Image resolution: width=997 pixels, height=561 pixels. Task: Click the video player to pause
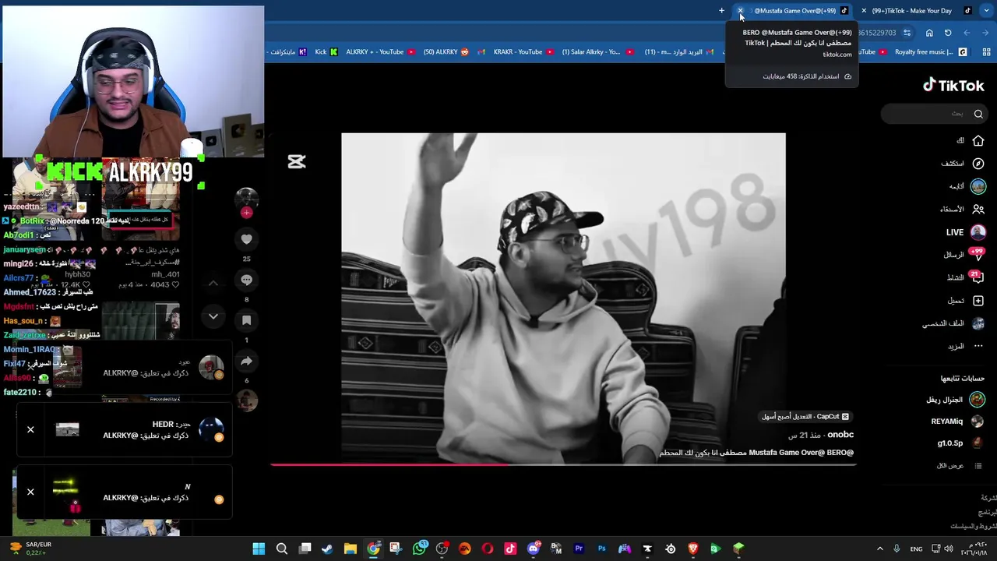pyautogui.click(x=563, y=298)
